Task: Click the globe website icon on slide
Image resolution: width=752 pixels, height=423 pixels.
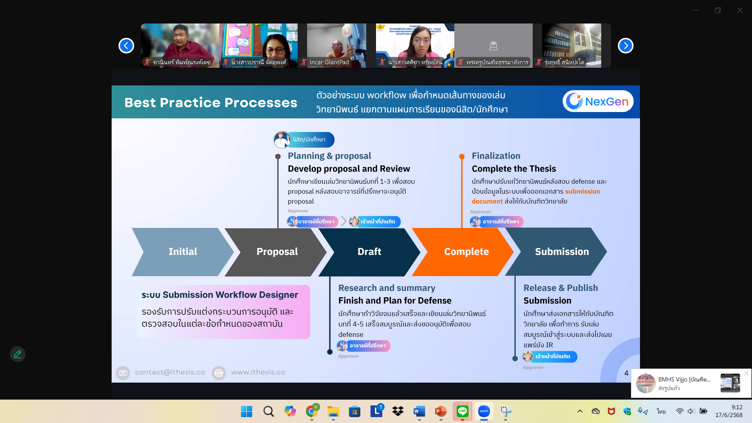Action: (219, 373)
